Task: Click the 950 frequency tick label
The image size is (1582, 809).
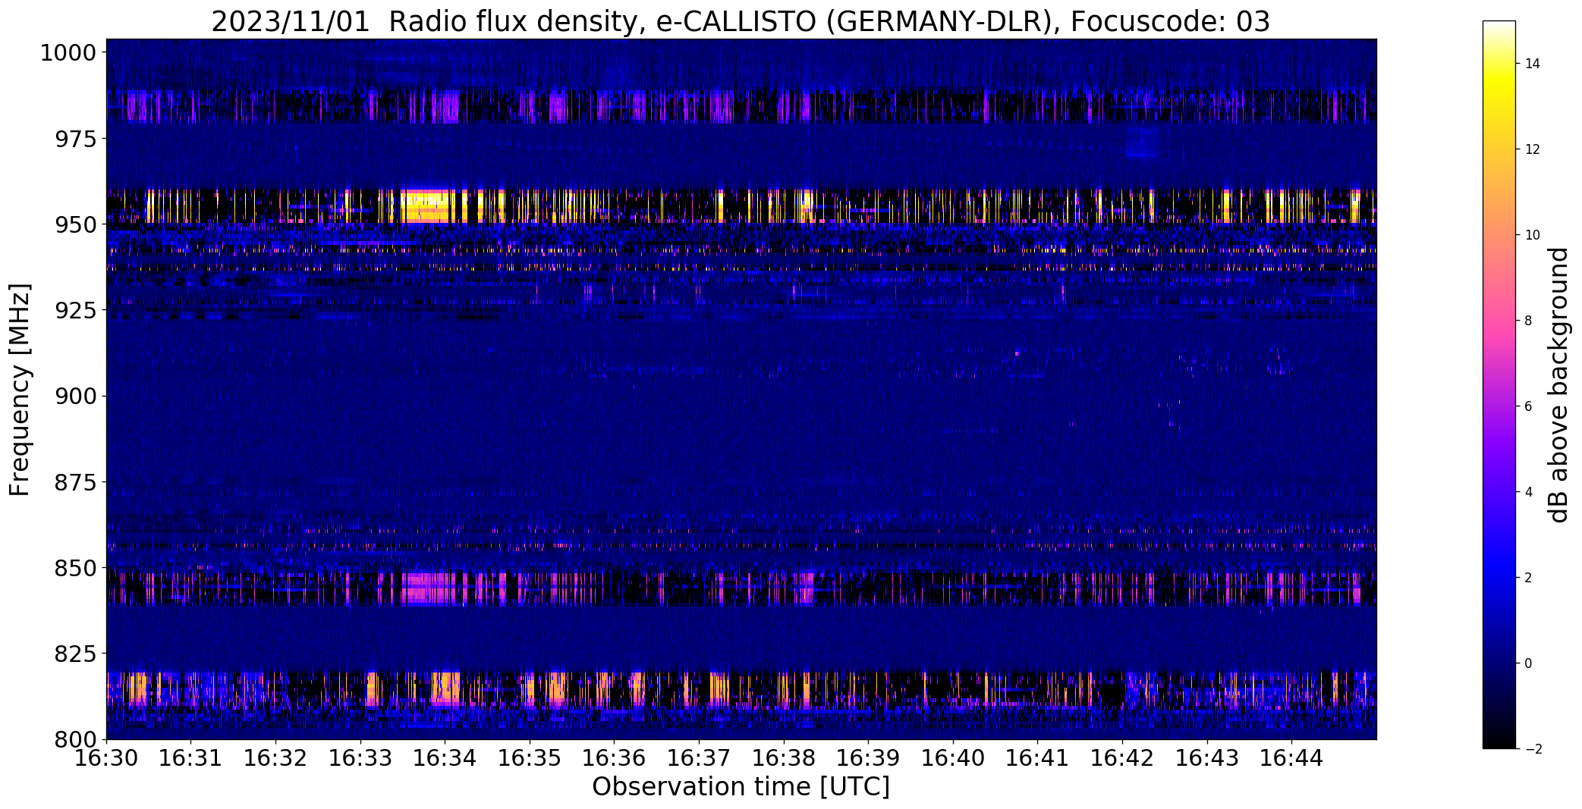Action: click(75, 224)
